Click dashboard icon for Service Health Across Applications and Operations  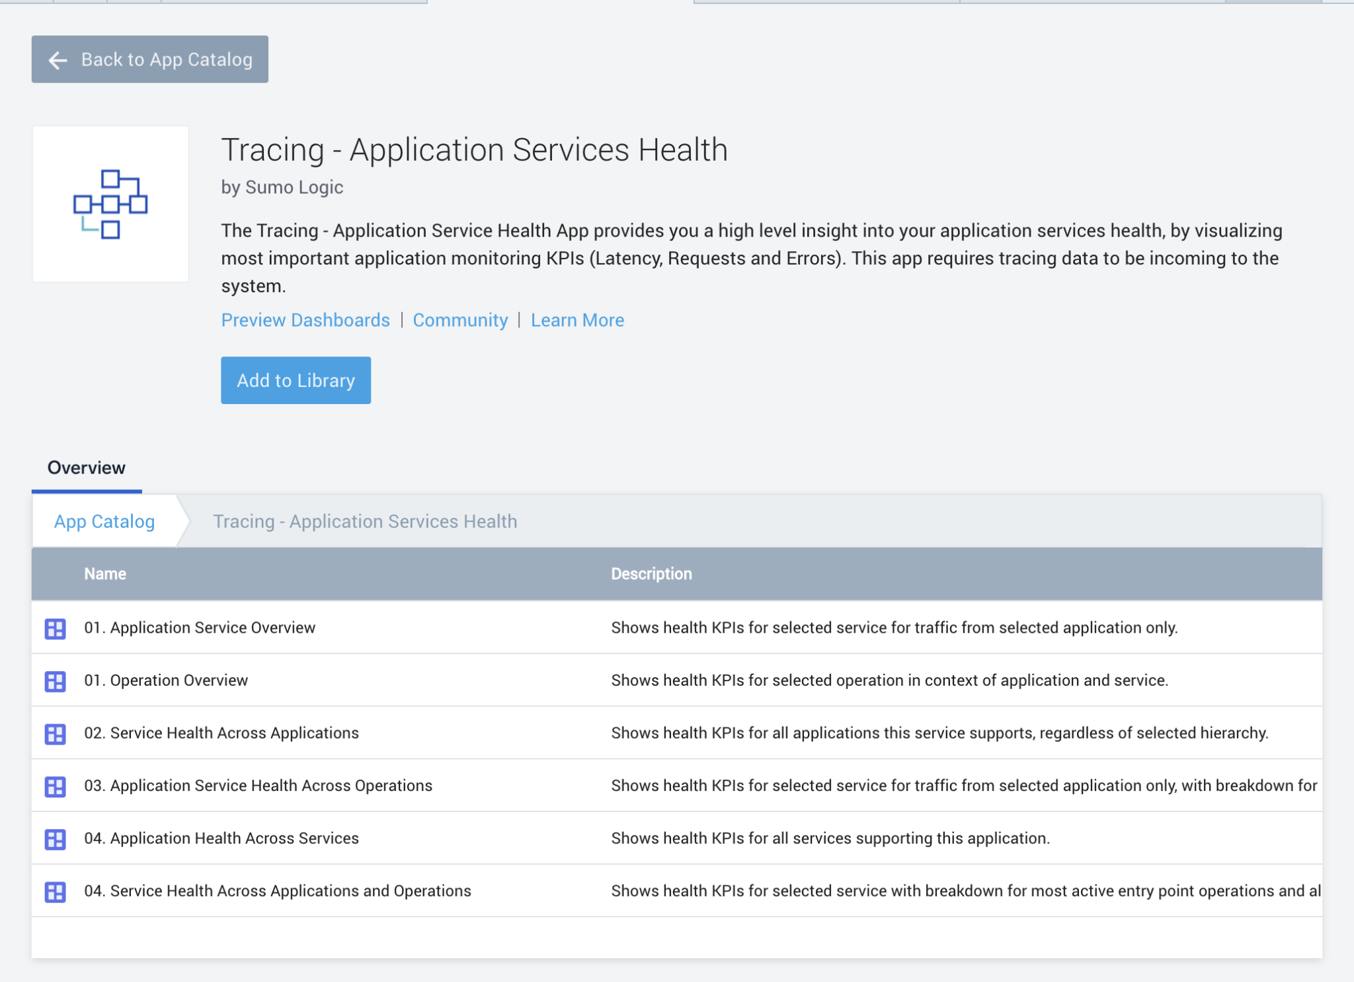pos(56,892)
